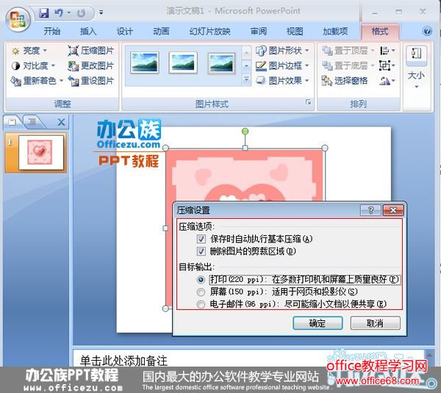The height and width of the screenshot is (393, 441).
Task: Toggle 保存时自动执行基本压缩 checkbox
Action: pos(201,239)
